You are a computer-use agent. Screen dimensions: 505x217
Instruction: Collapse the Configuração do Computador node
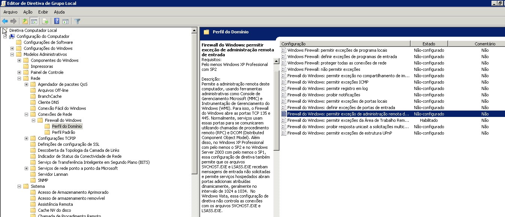(x=5, y=36)
